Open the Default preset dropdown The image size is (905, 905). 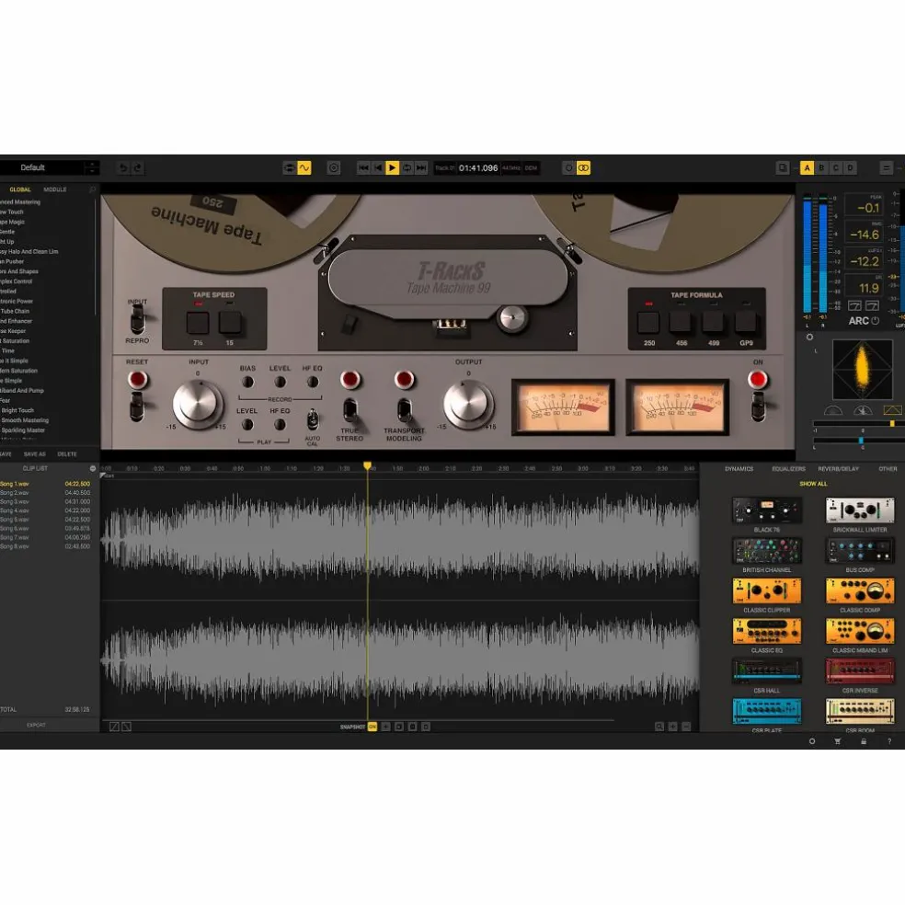pos(41,168)
